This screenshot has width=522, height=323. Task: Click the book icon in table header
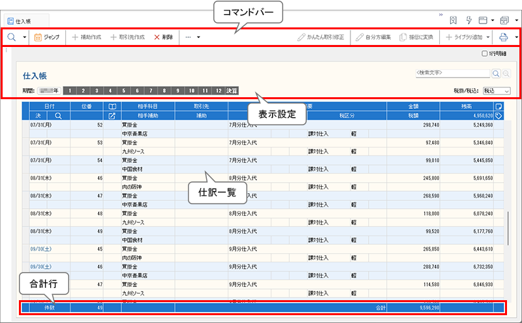tap(112, 106)
